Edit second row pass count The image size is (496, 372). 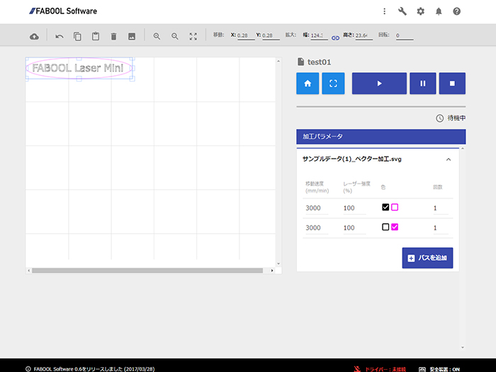(x=441, y=227)
